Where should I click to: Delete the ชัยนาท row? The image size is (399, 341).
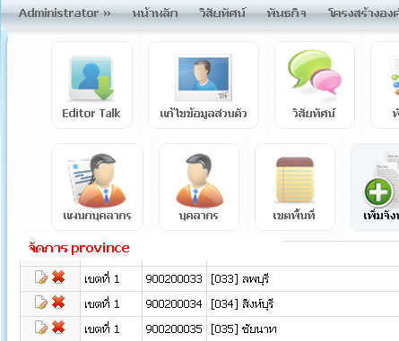pos(58,328)
